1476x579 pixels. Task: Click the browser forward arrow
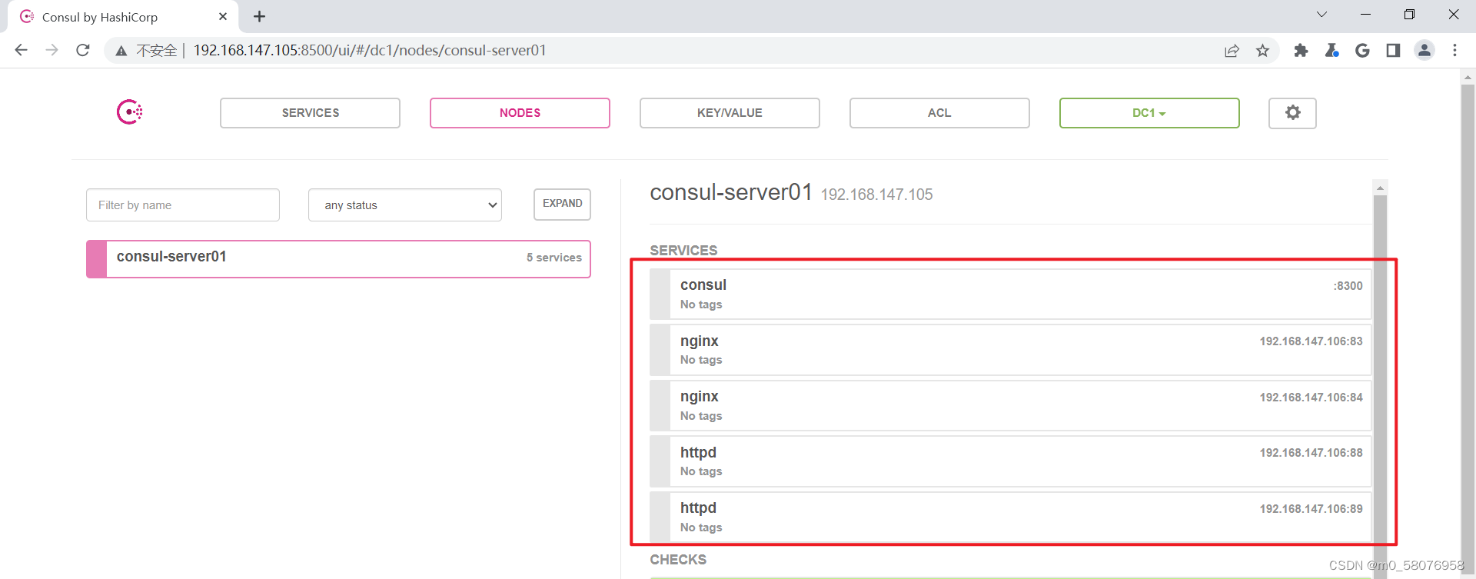(52, 50)
